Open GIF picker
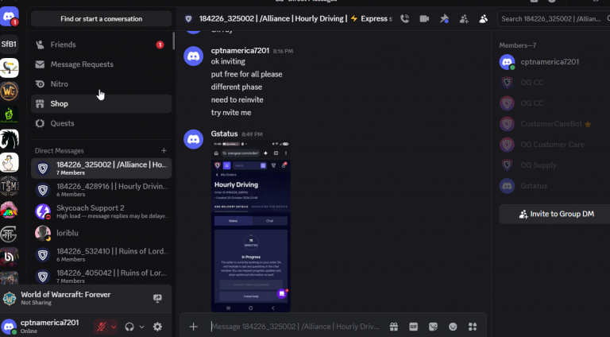 (x=414, y=327)
